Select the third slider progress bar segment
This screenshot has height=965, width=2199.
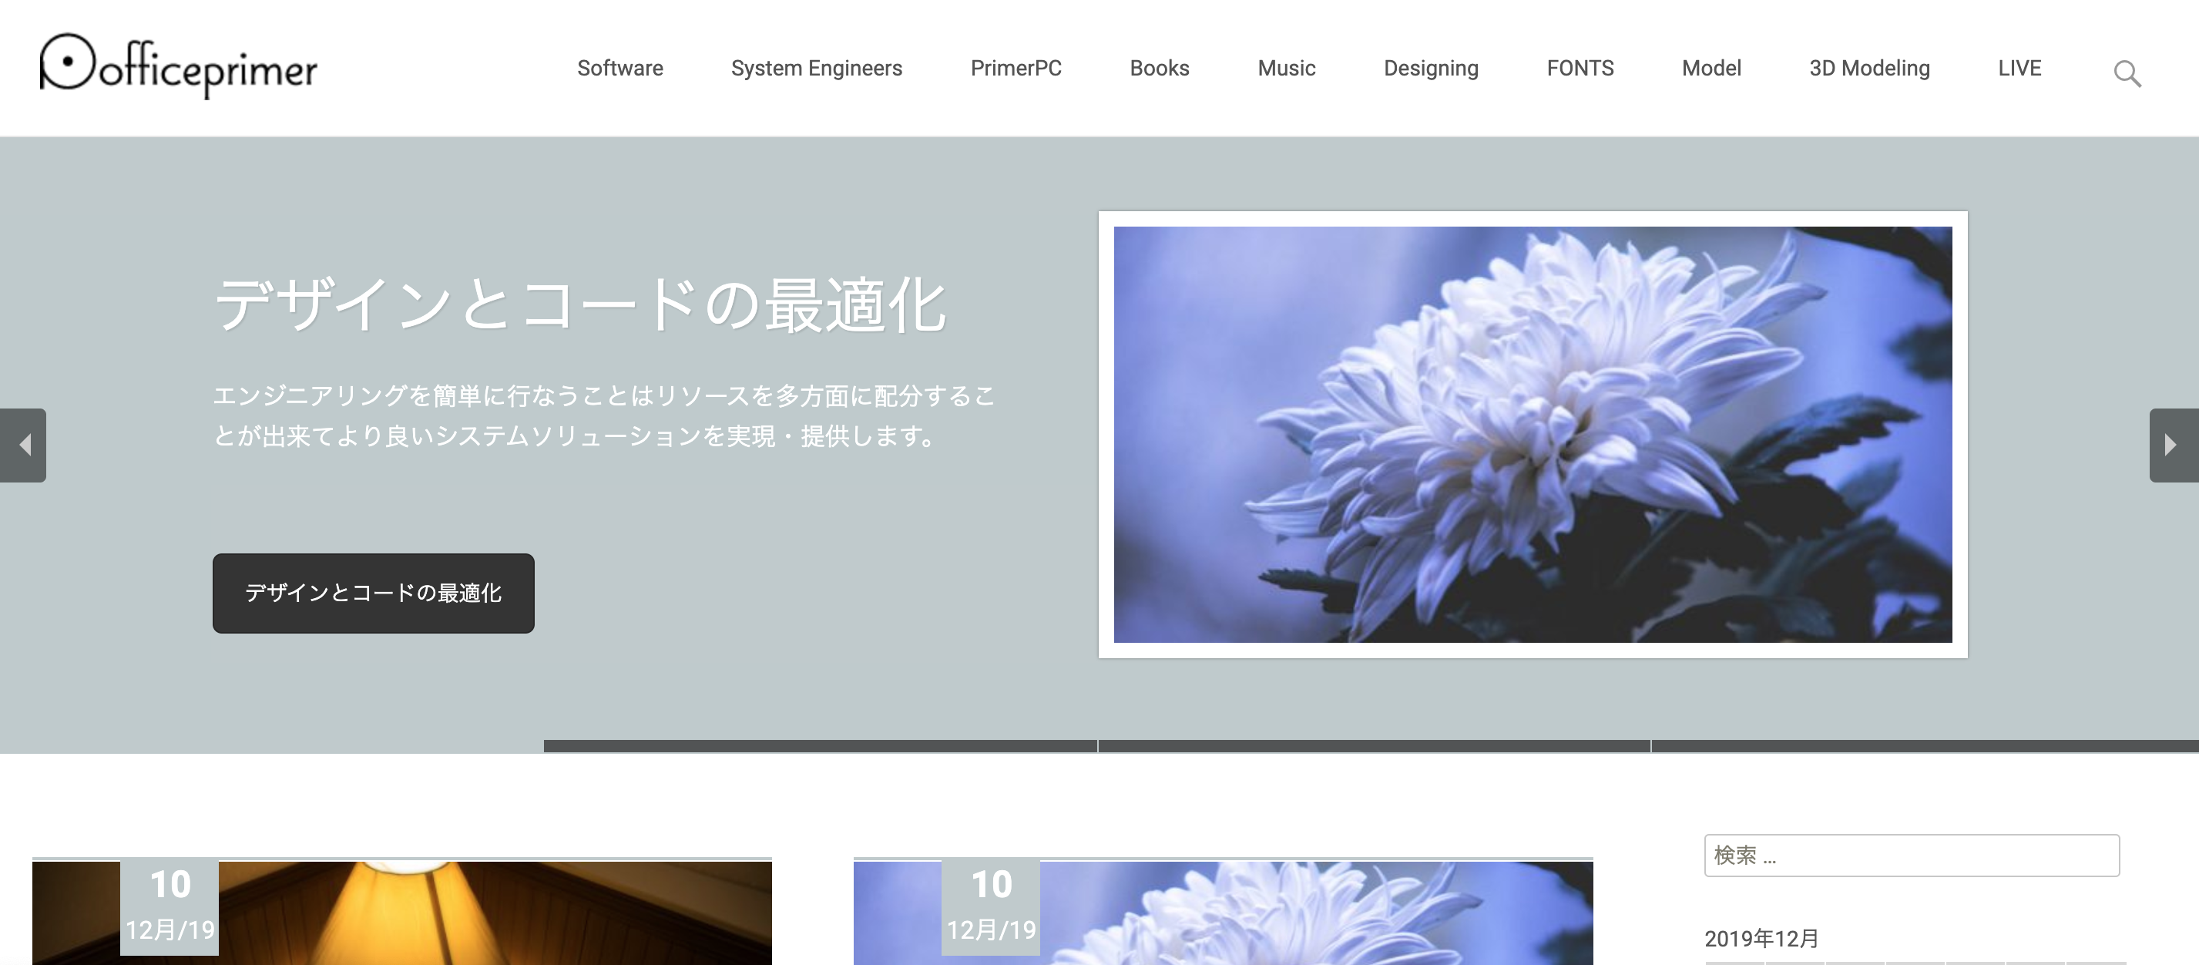(1925, 745)
